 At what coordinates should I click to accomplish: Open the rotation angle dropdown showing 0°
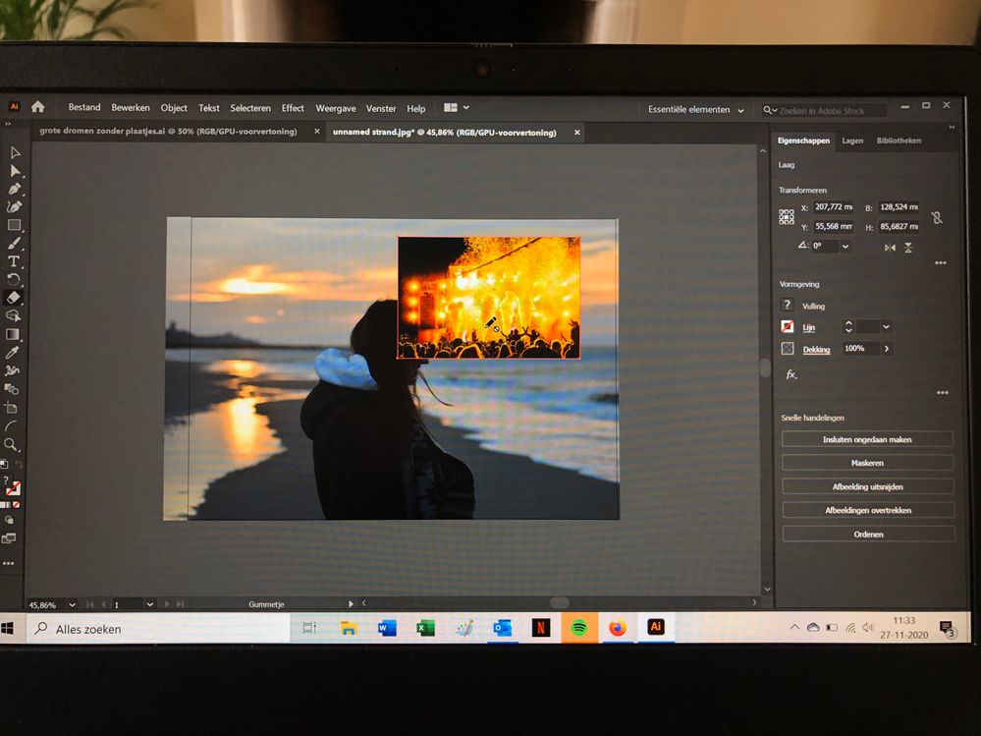tap(845, 247)
